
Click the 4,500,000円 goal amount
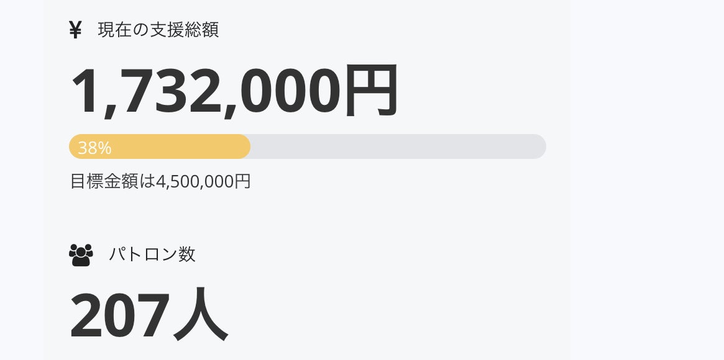coord(203,181)
